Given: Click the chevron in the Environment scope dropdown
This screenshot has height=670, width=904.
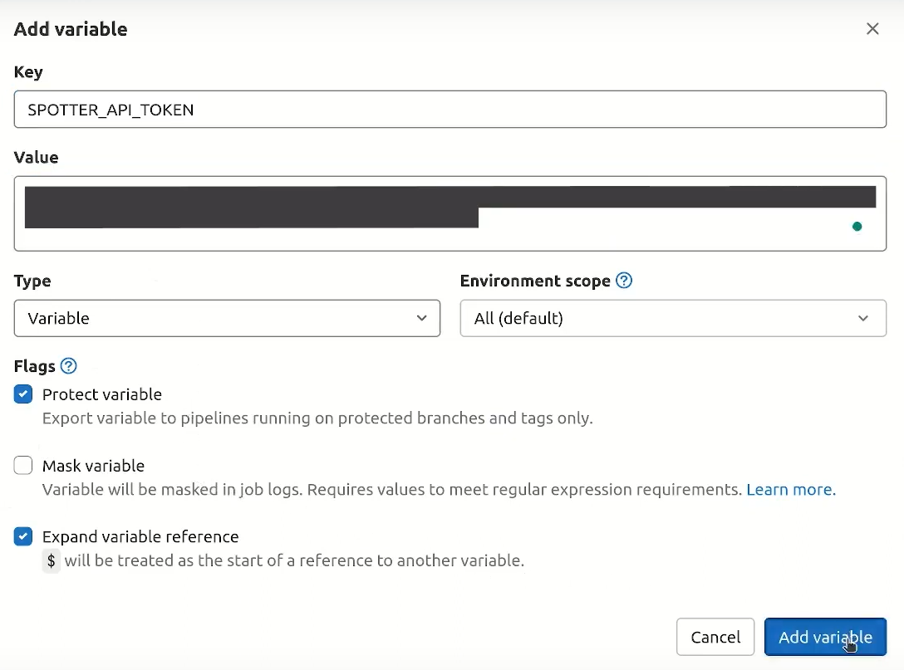Looking at the screenshot, I should [x=863, y=319].
